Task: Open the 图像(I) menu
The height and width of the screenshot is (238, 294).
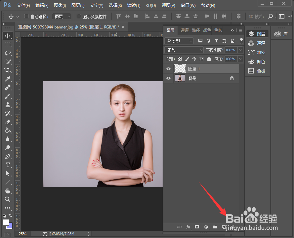Action: (60, 5)
